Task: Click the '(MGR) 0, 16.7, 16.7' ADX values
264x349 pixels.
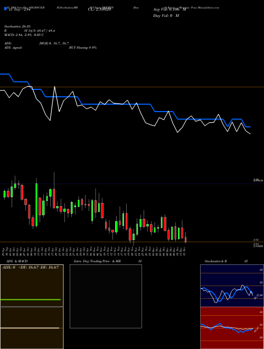Action: coord(54,43)
